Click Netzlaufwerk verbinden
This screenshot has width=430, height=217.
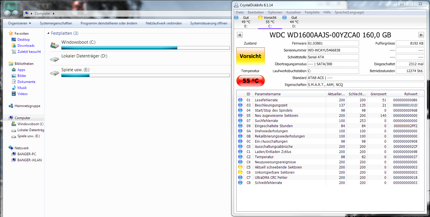pyautogui.click(x=164, y=23)
